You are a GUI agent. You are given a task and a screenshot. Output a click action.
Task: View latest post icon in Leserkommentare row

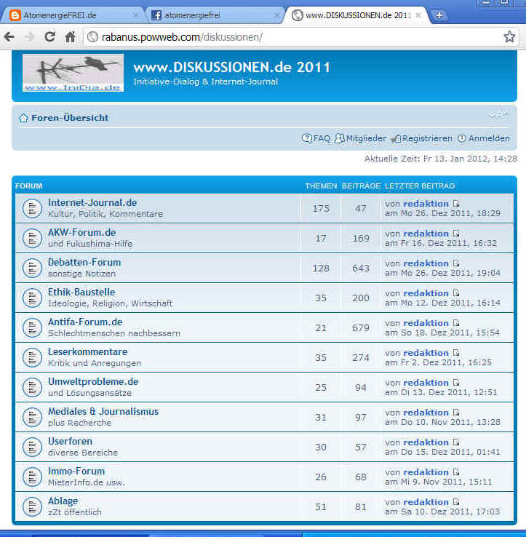coord(456,352)
